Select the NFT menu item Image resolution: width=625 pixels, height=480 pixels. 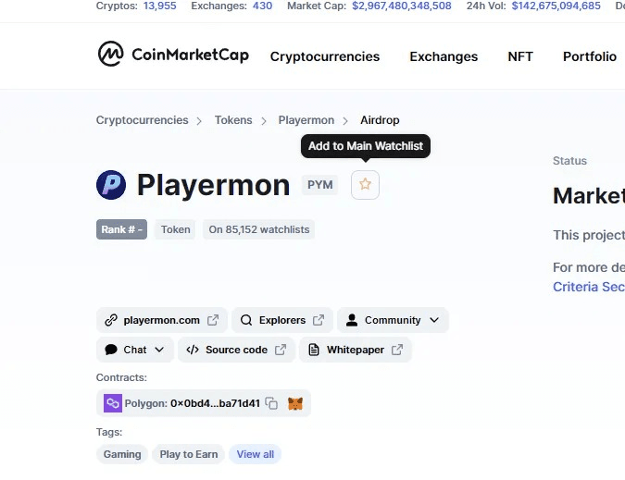[x=520, y=56]
